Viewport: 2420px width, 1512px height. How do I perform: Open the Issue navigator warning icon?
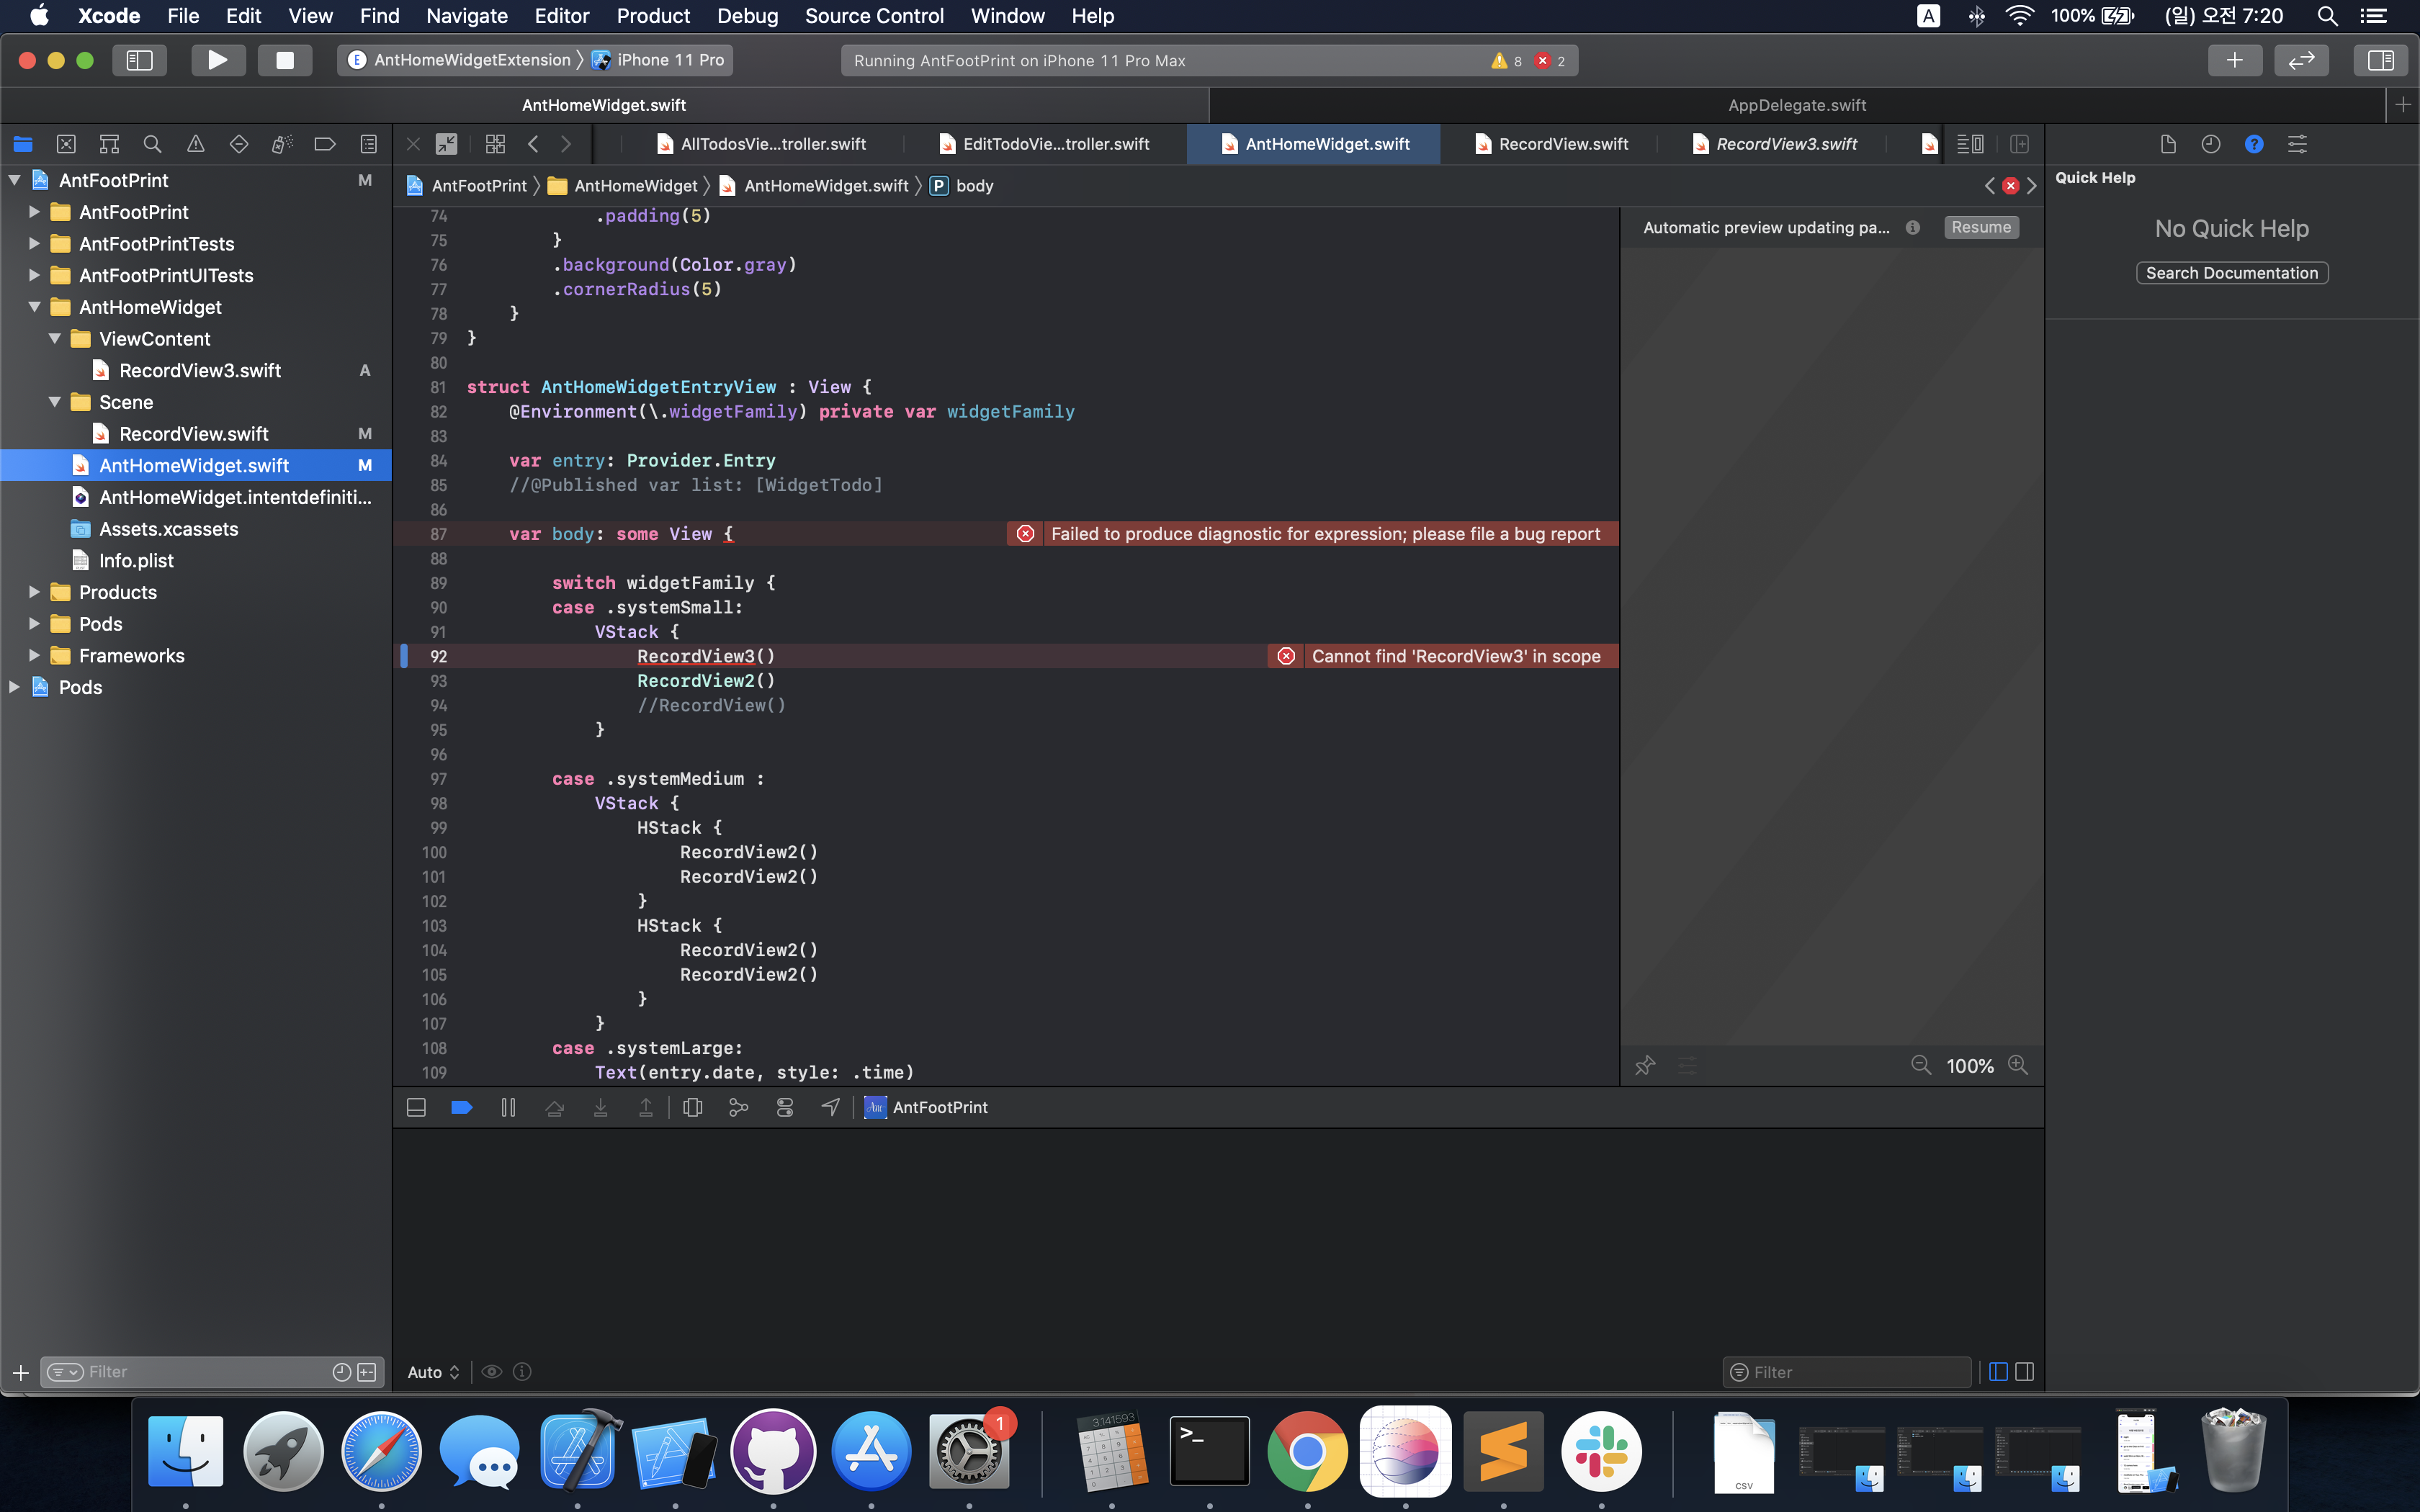(195, 144)
